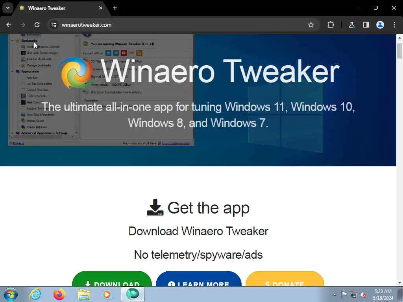
Task: Click the Winaero Tweaker swirl logo
Action: click(x=76, y=73)
